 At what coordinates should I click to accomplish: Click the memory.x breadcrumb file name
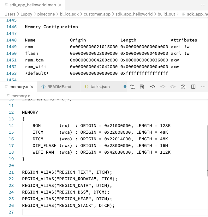tap(21, 96)
